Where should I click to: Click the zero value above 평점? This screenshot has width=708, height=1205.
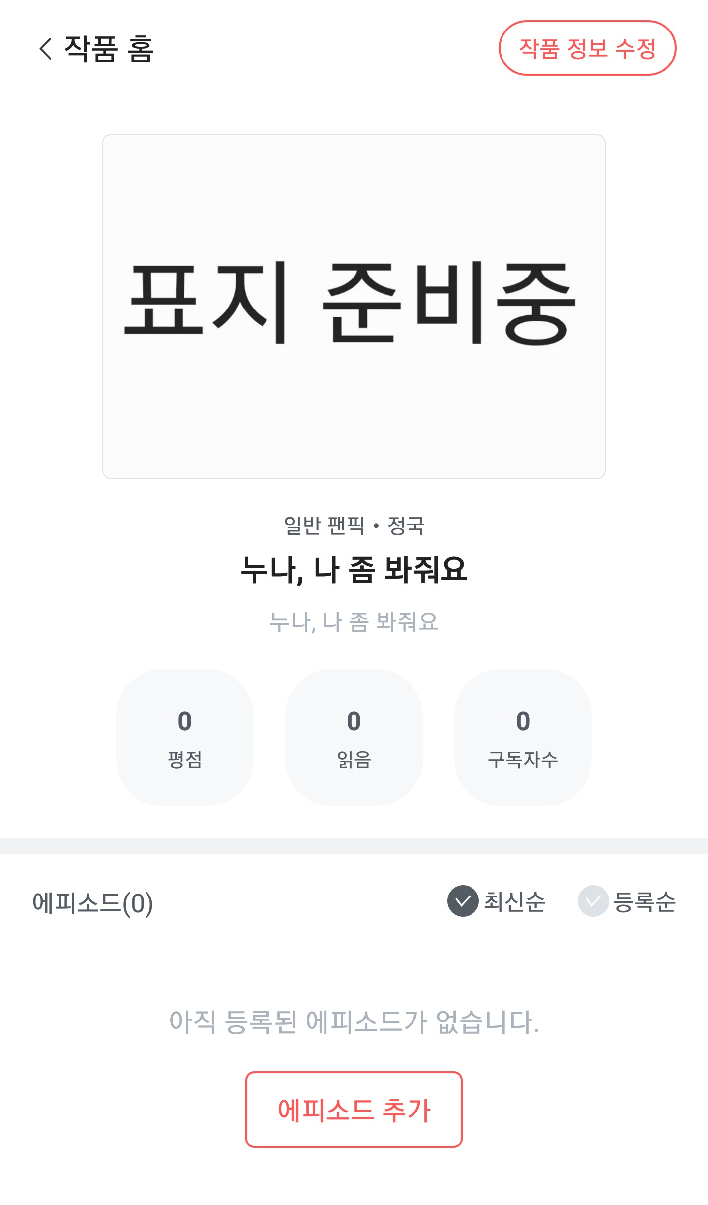(x=185, y=721)
